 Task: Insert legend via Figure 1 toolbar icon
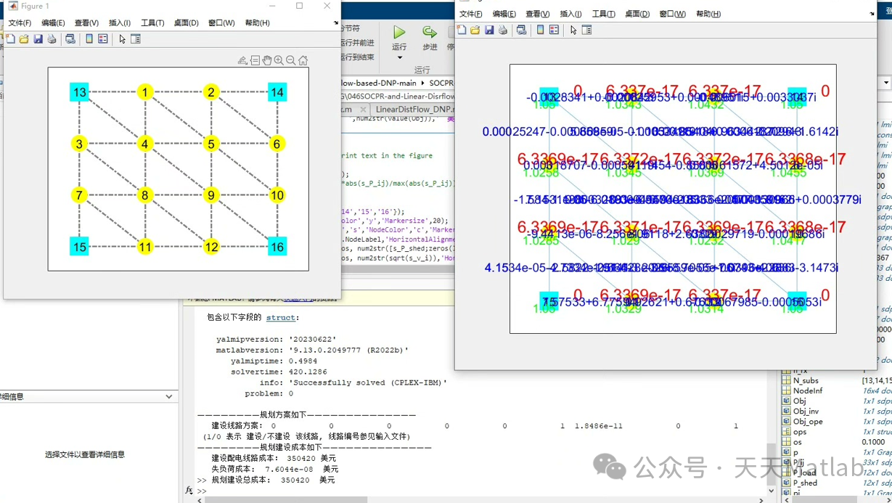[102, 39]
